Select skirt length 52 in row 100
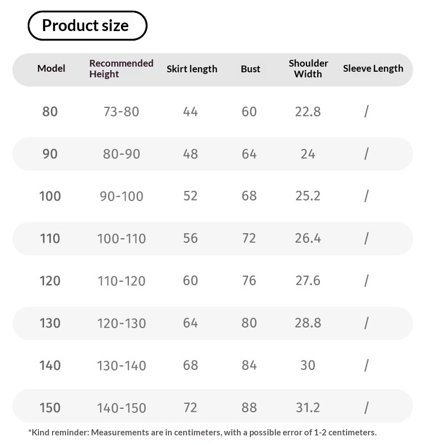The width and height of the screenshot is (424, 445). [x=191, y=196]
